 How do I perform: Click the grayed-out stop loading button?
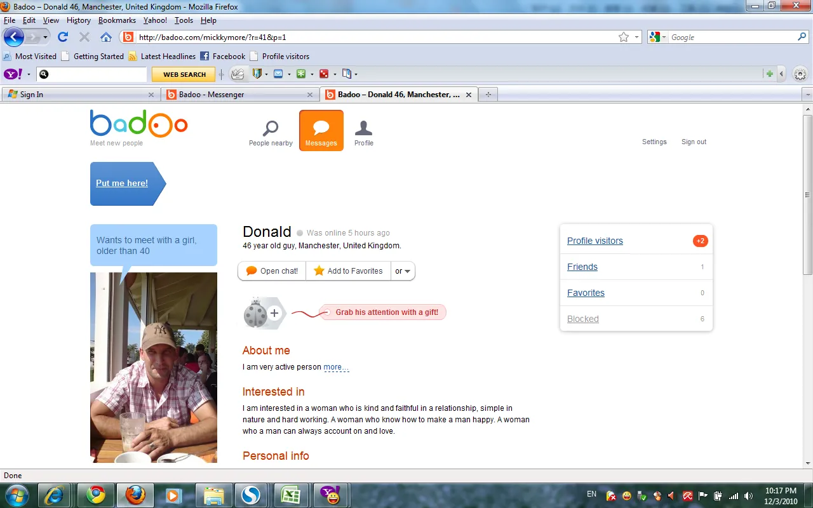pos(84,37)
